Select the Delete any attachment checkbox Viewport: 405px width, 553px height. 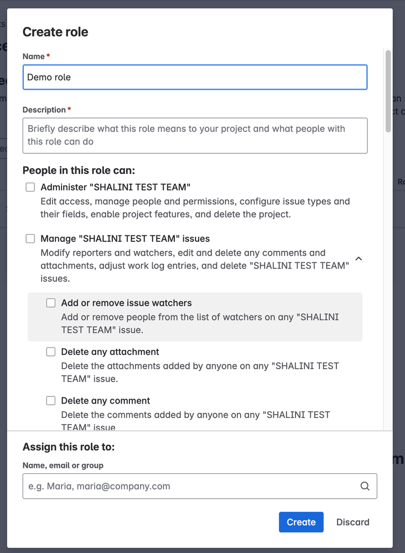point(51,352)
